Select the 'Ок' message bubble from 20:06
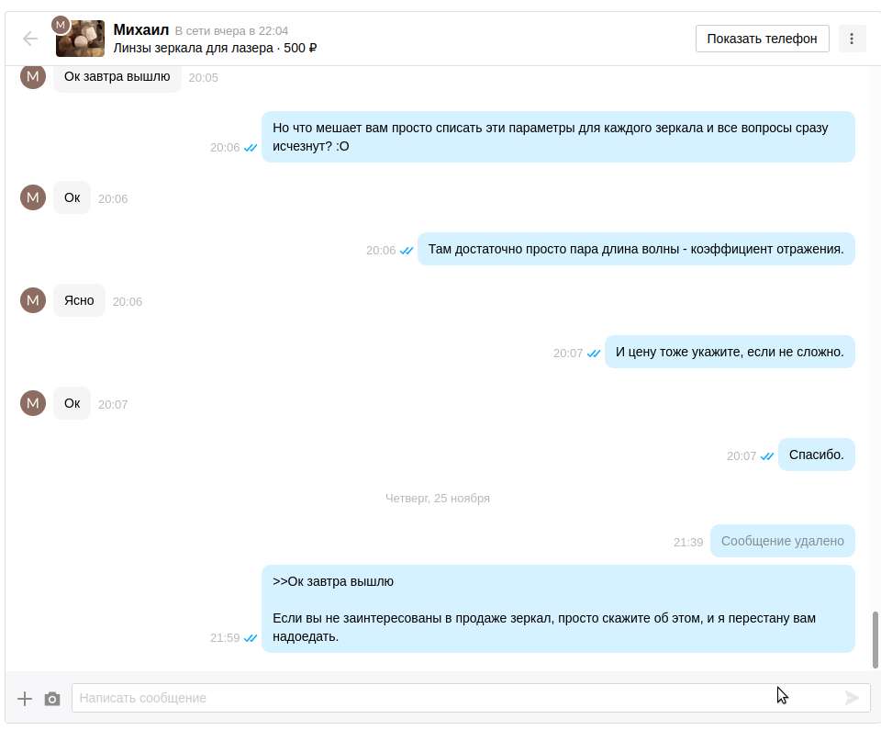Screen dimensions: 881x730 click(72, 197)
